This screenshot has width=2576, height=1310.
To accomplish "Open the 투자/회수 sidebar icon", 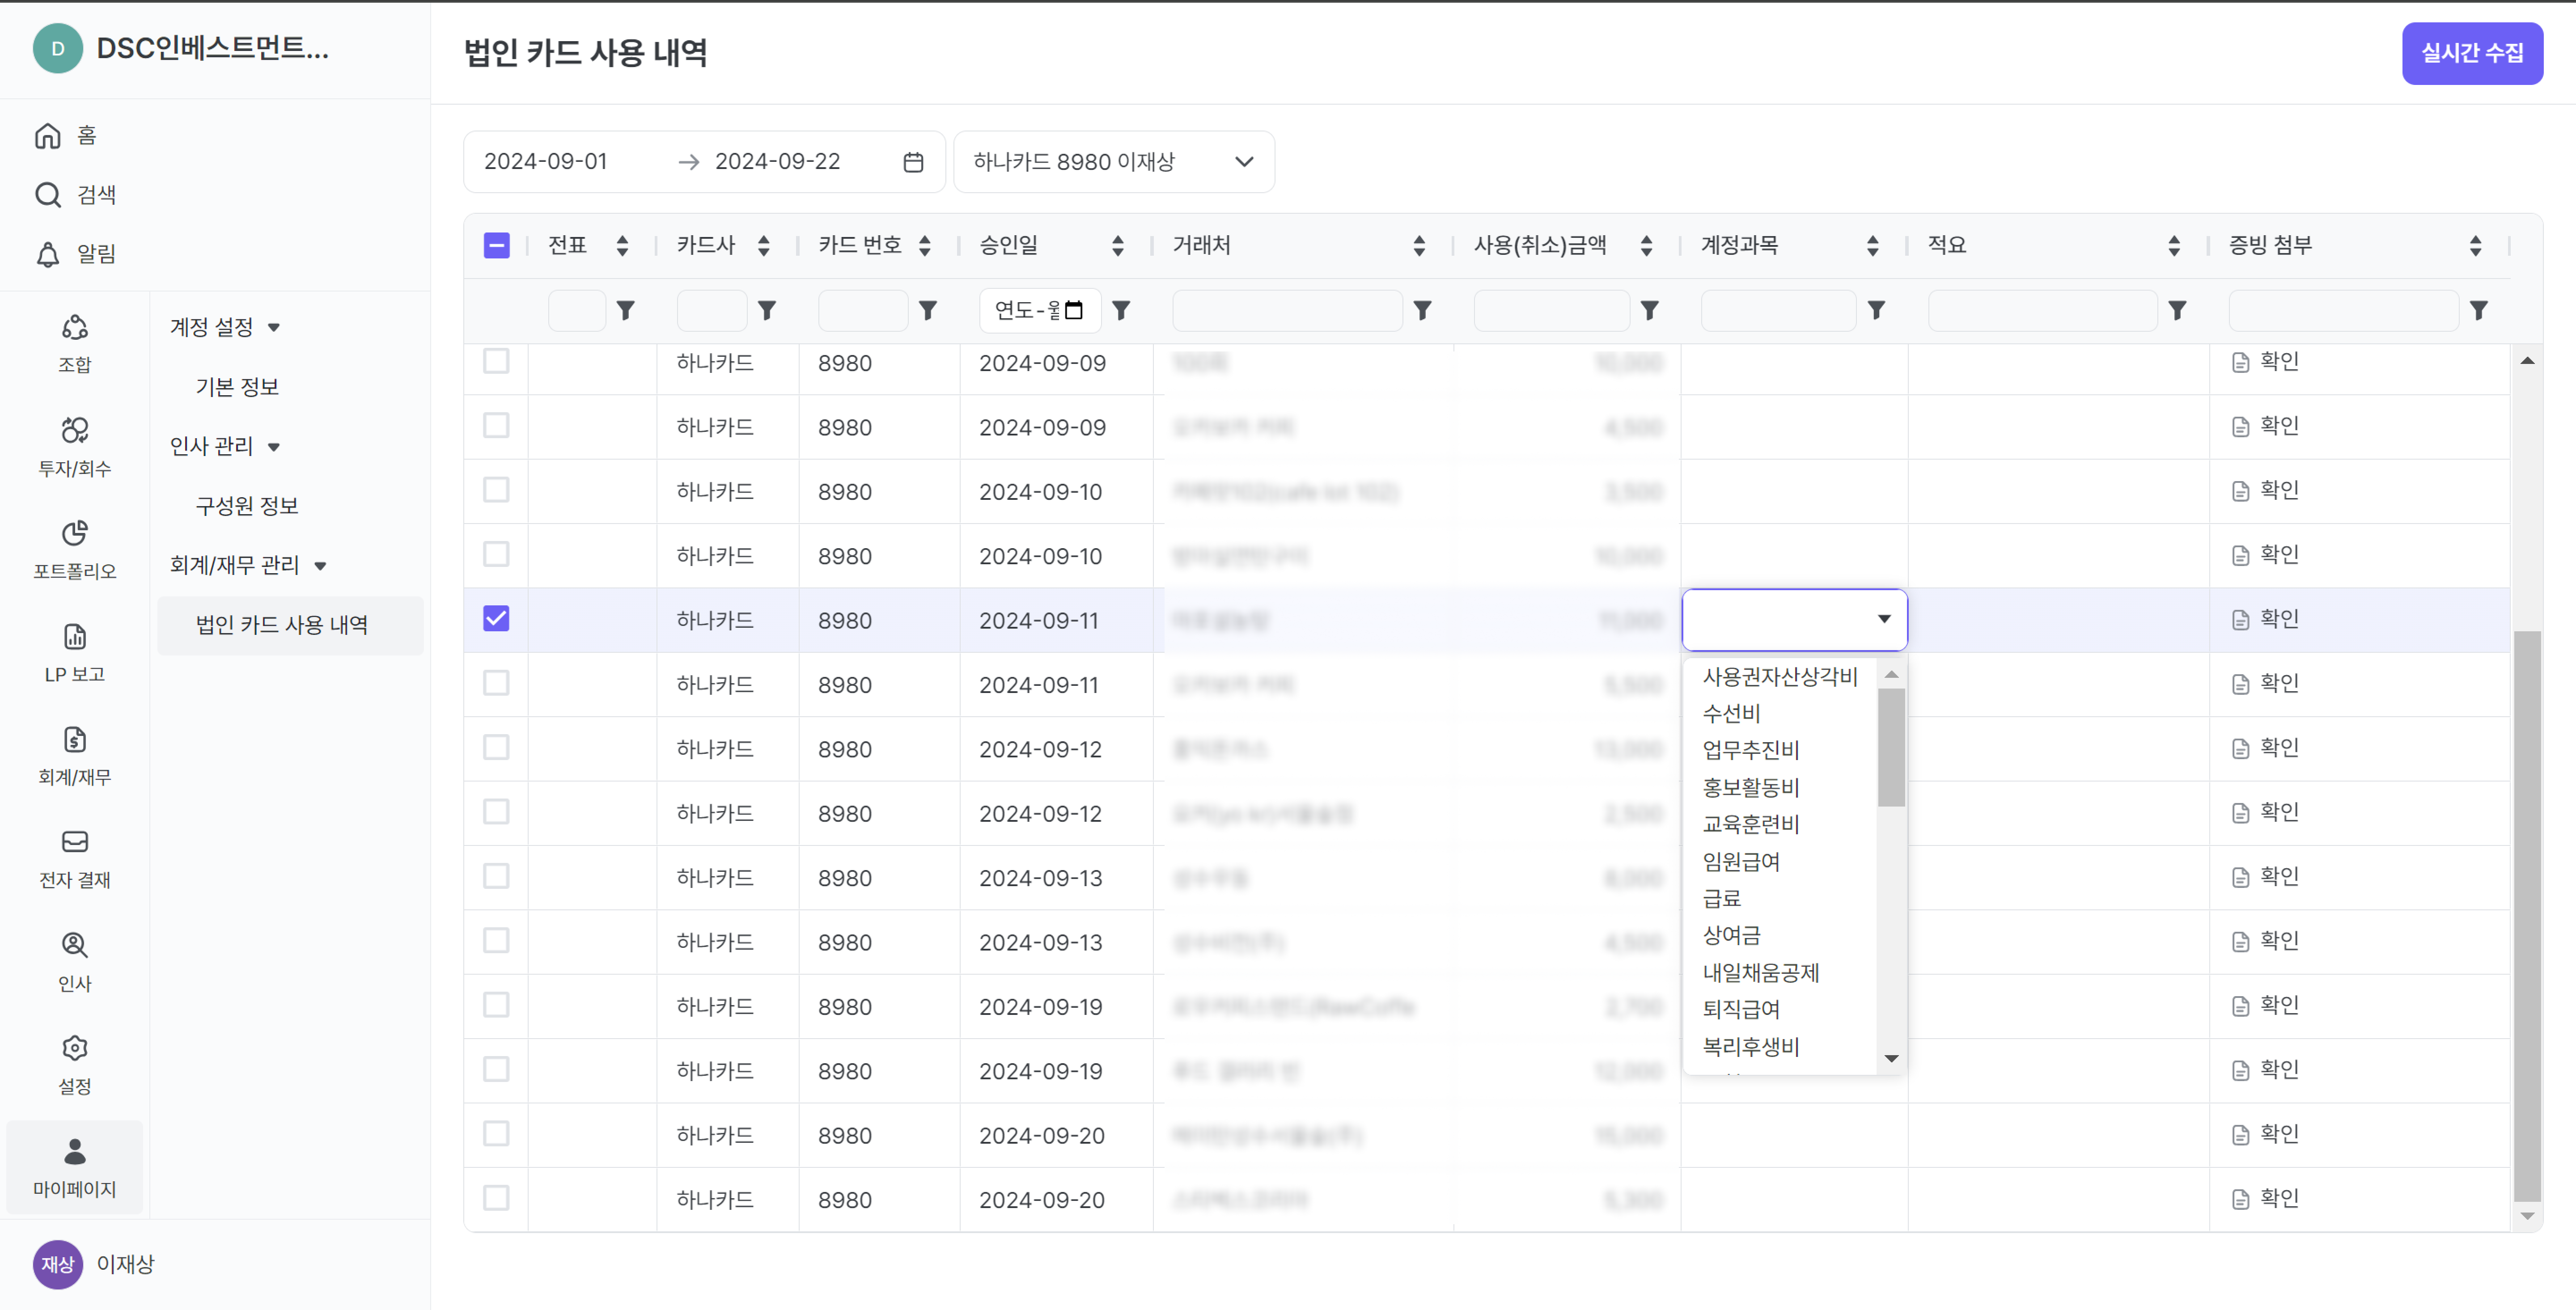I will click(75, 431).
